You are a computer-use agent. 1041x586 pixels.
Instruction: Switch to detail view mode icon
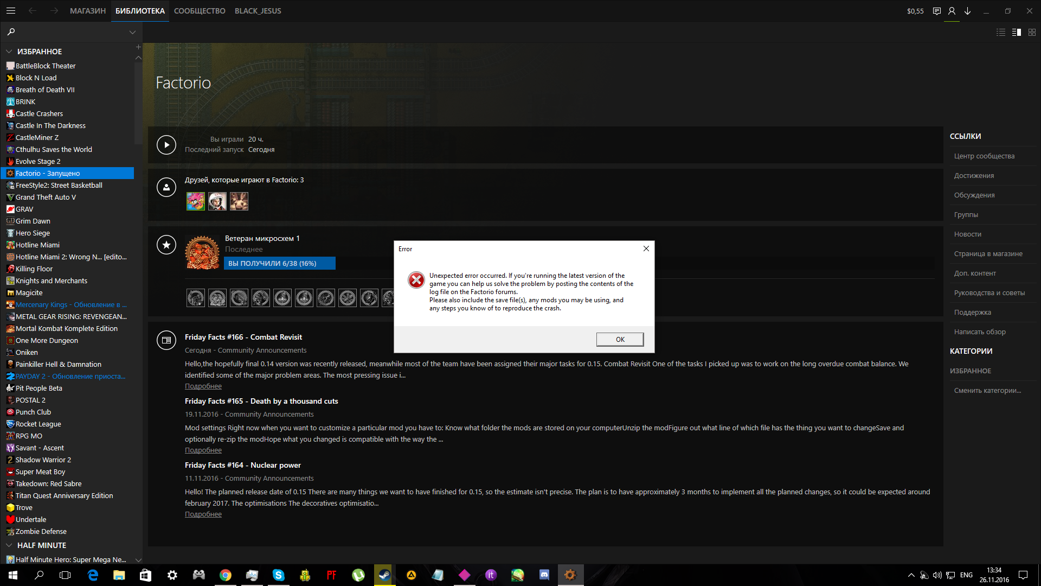coord(1017,33)
